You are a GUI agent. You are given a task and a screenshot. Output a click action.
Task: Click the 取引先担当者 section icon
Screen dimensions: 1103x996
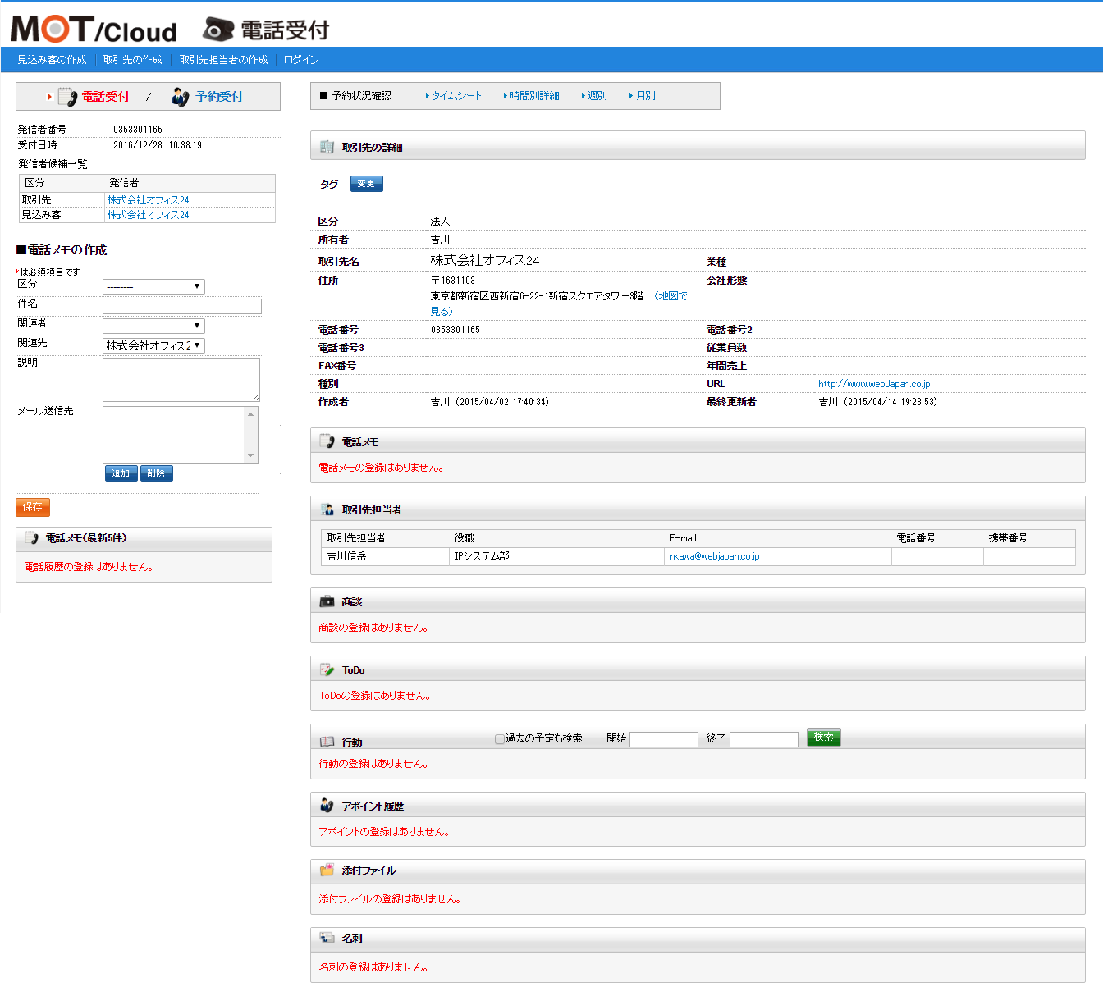coord(327,509)
